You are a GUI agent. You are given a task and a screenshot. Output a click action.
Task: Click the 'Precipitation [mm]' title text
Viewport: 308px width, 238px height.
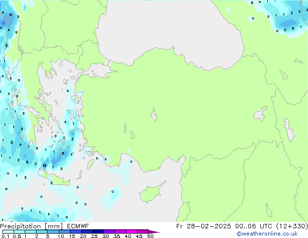pos(32,226)
